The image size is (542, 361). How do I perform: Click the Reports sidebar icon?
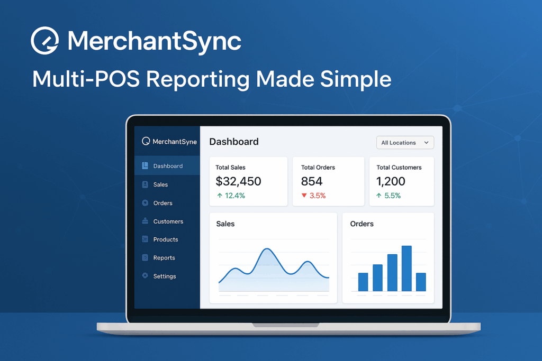(x=145, y=258)
